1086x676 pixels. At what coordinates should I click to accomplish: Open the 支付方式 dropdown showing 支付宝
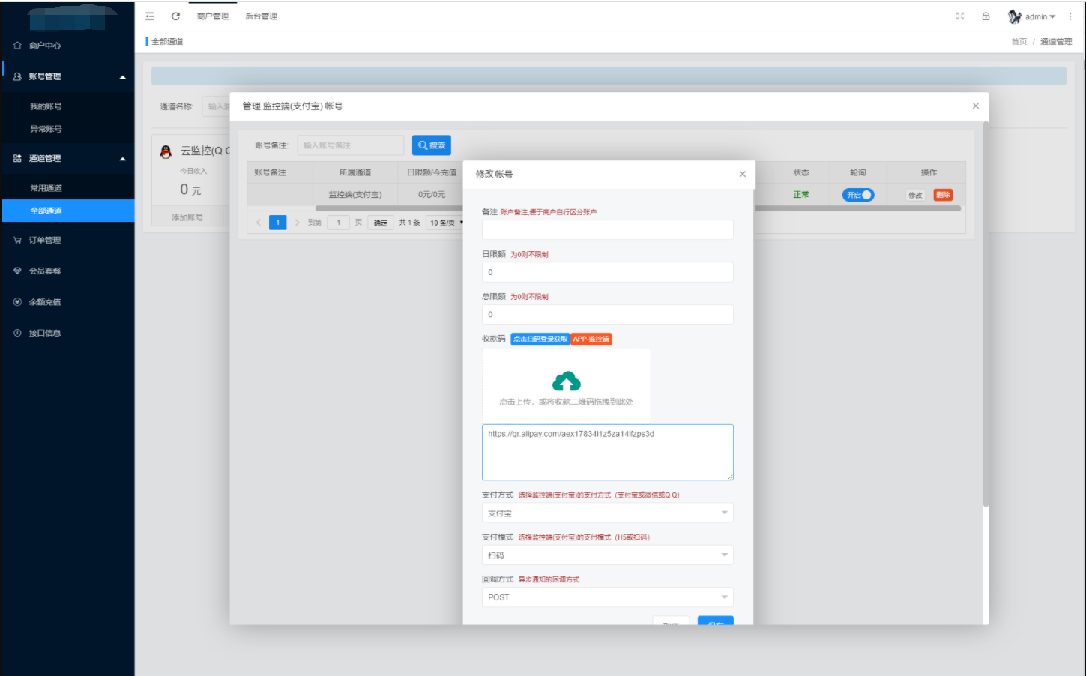point(607,513)
